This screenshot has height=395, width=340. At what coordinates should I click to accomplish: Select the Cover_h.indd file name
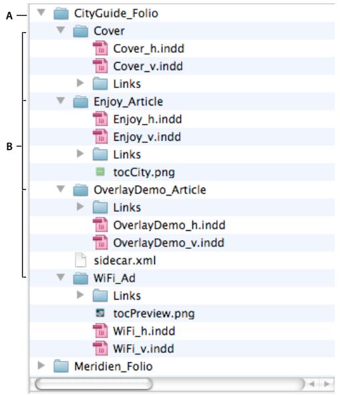point(148,48)
